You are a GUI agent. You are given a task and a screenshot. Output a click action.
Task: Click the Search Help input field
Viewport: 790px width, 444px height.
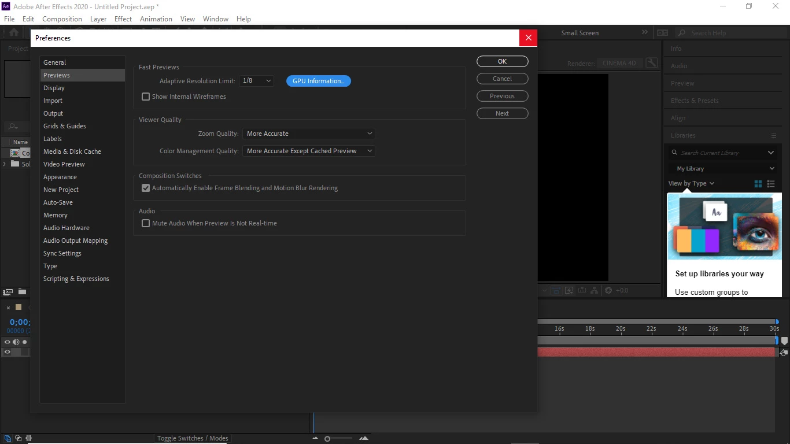pos(732,33)
